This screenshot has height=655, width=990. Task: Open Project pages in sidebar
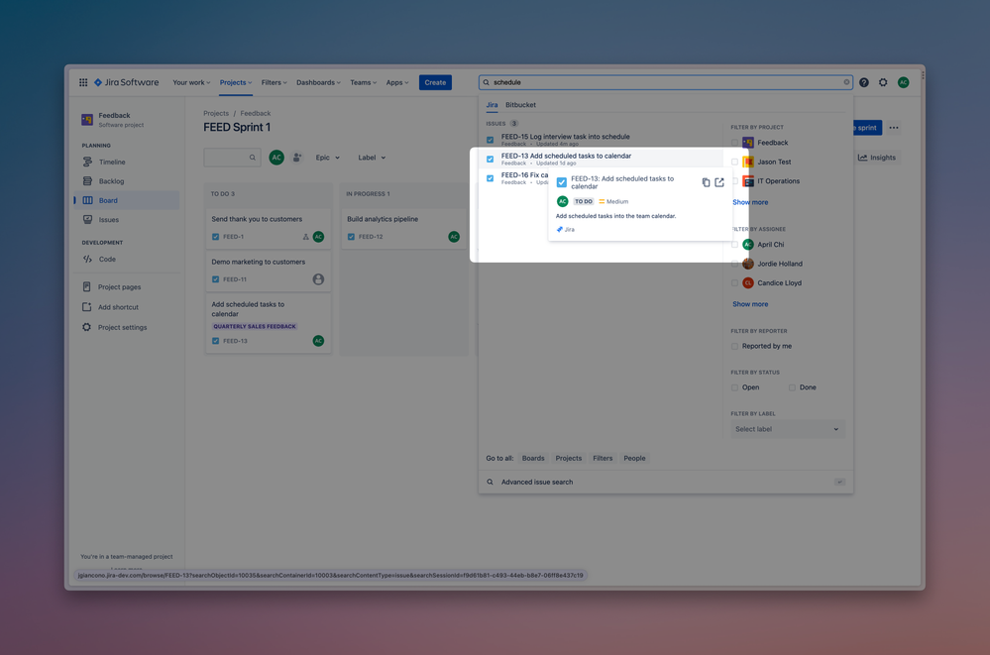point(126,286)
